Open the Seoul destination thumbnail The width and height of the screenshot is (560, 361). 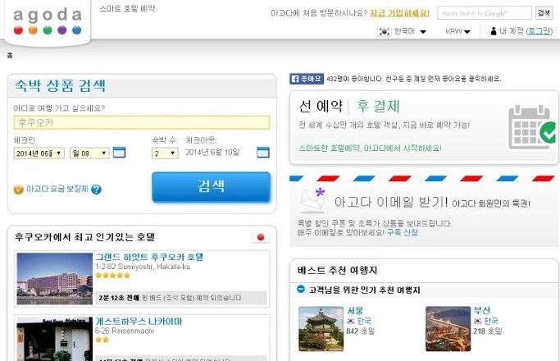[x=321, y=329]
